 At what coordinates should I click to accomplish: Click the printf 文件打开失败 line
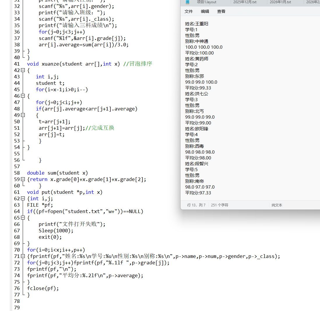click(72, 224)
